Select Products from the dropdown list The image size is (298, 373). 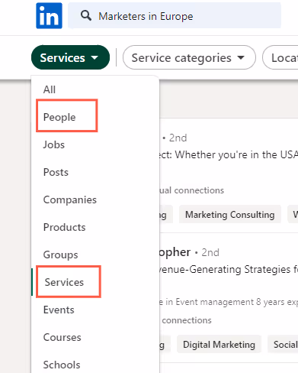64,227
